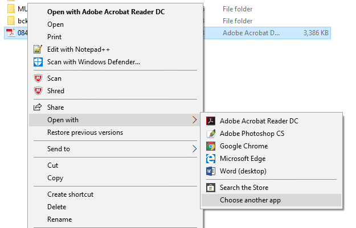Click Print in the context menu
Viewport: 356px width, 228px height.
[55, 37]
